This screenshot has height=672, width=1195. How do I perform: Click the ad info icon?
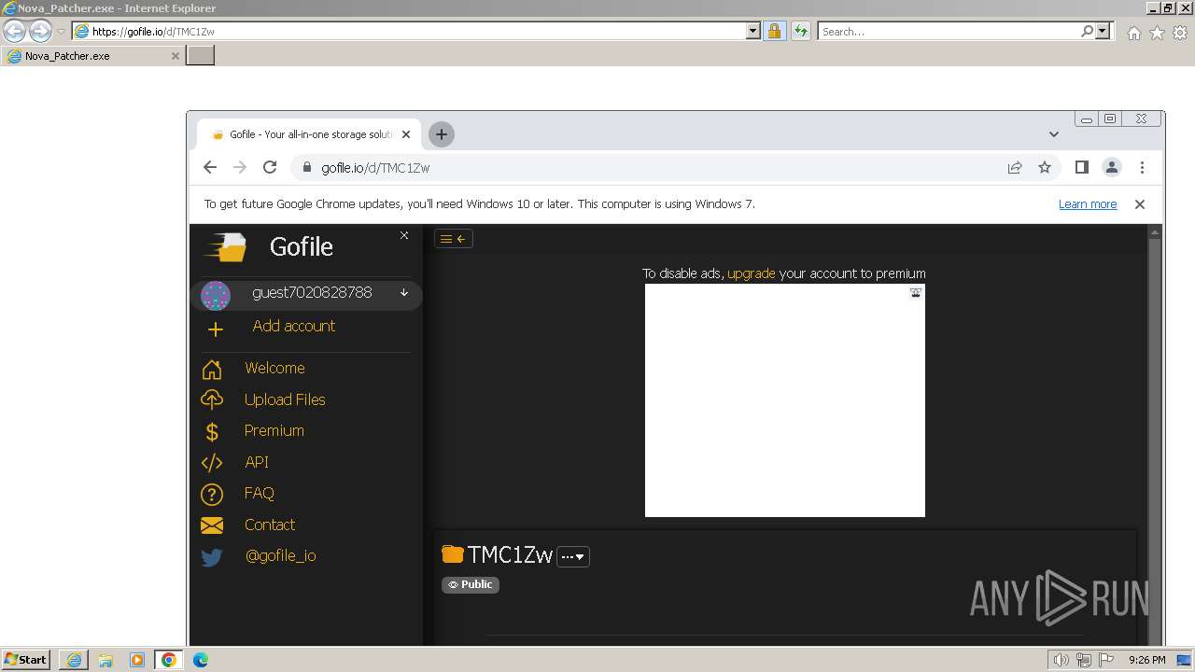[x=916, y=293]
